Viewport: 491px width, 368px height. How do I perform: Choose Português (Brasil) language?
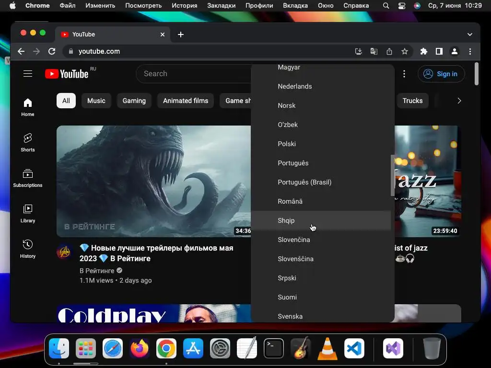tap(321, 182)
